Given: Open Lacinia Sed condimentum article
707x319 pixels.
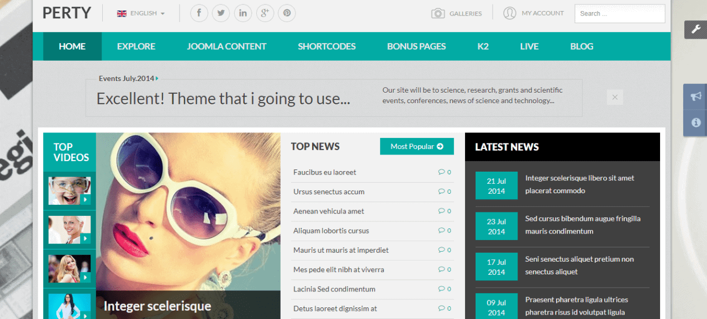Looking at the screenshot, I should (x=334, y=289).
